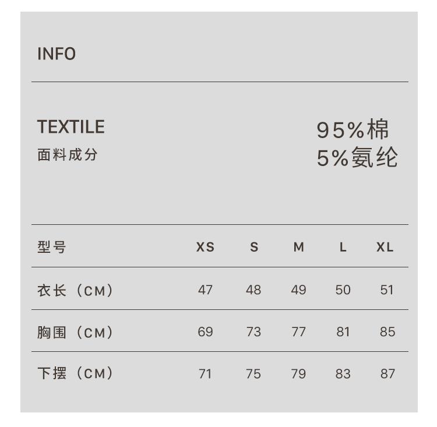This screenshot has height=427, width=437.
Task: Click chest value 73 for size S
Action: pos(253,332)
